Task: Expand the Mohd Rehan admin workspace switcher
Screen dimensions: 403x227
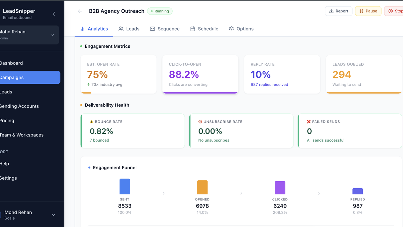Action: tap(30, 35)
